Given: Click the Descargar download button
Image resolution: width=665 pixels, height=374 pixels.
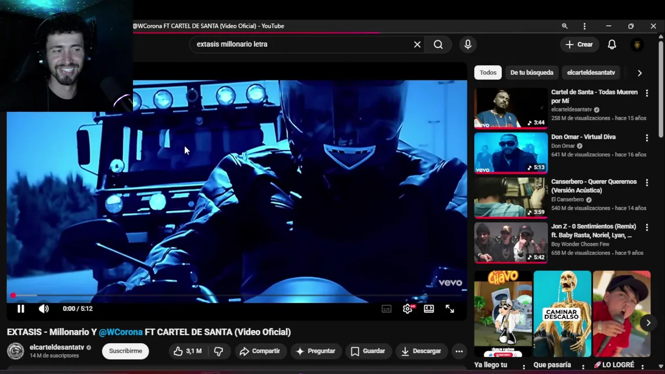Looking at the screenshot, I should click(x=421, y=351).
